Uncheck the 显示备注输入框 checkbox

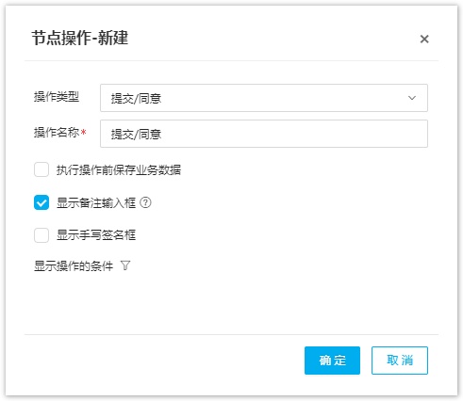pos(41,202)
